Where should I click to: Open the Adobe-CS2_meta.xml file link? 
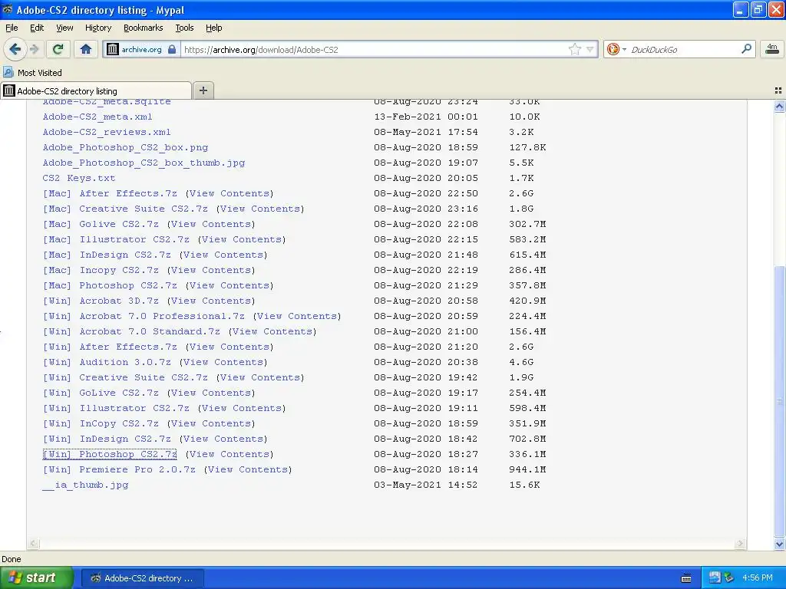(97, 117)
